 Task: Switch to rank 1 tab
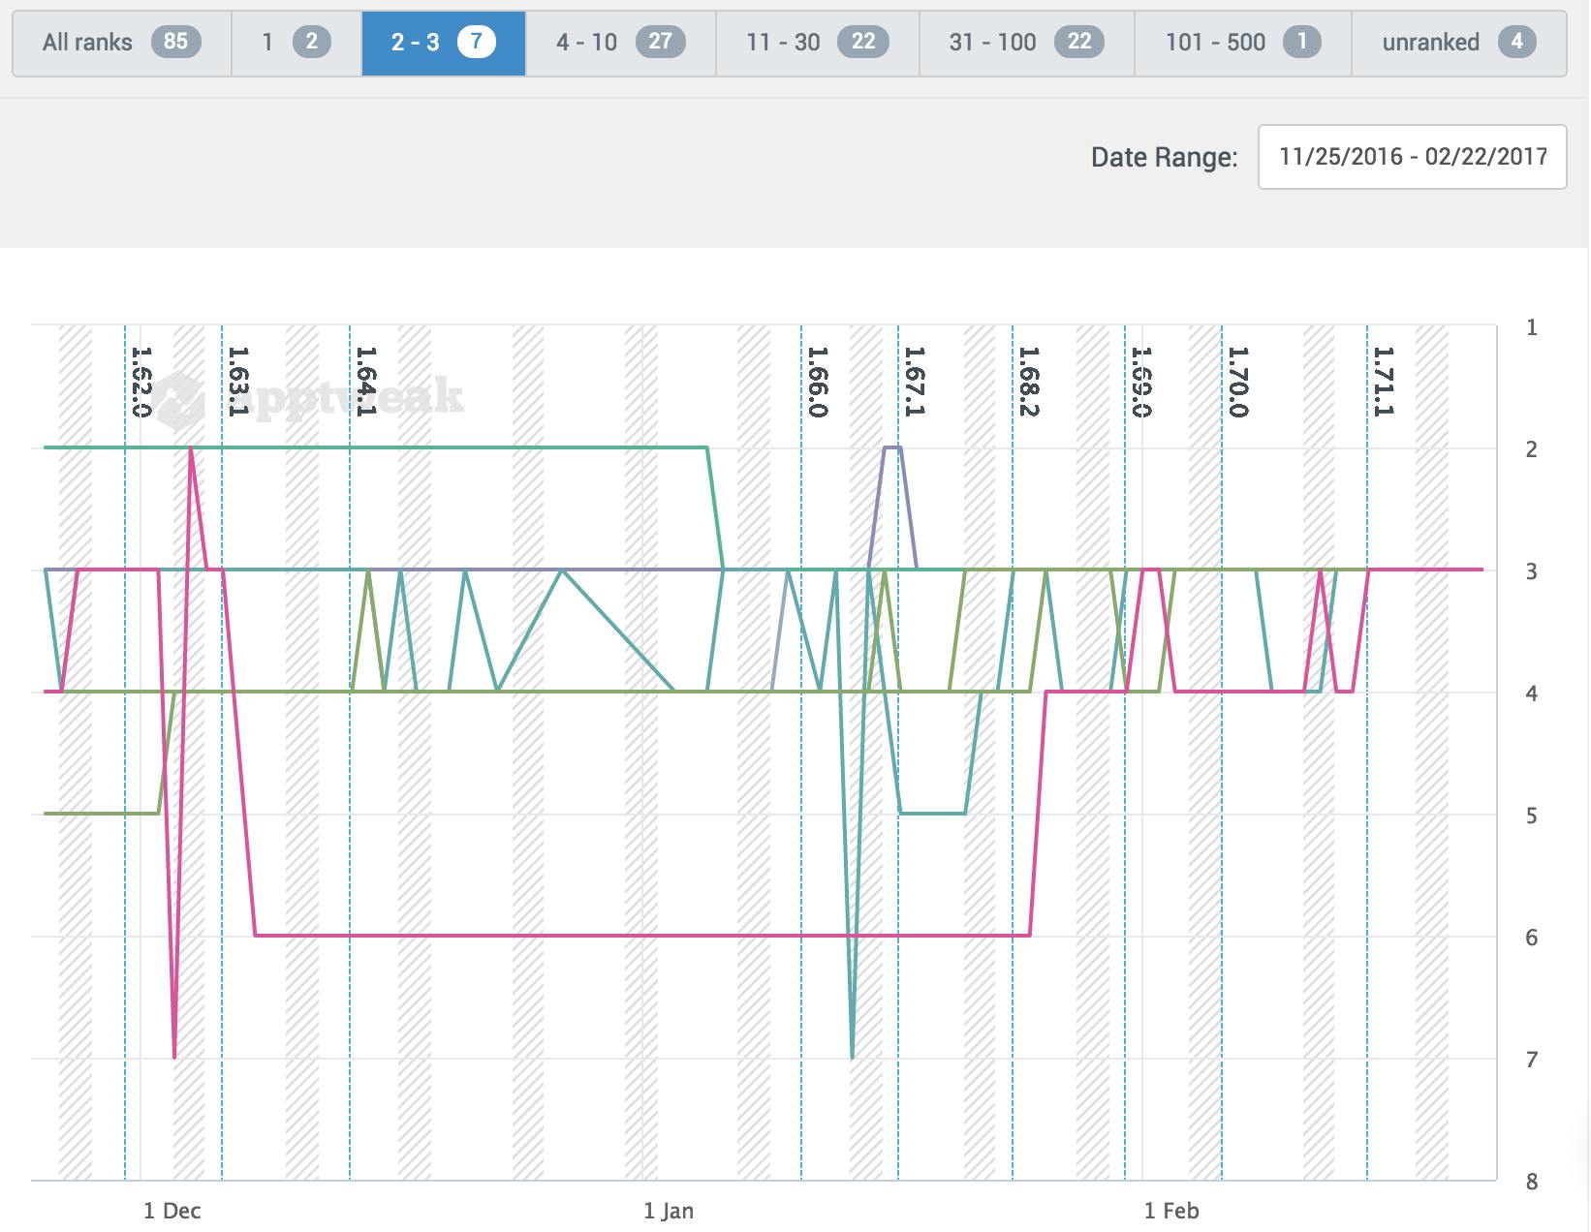296,43
